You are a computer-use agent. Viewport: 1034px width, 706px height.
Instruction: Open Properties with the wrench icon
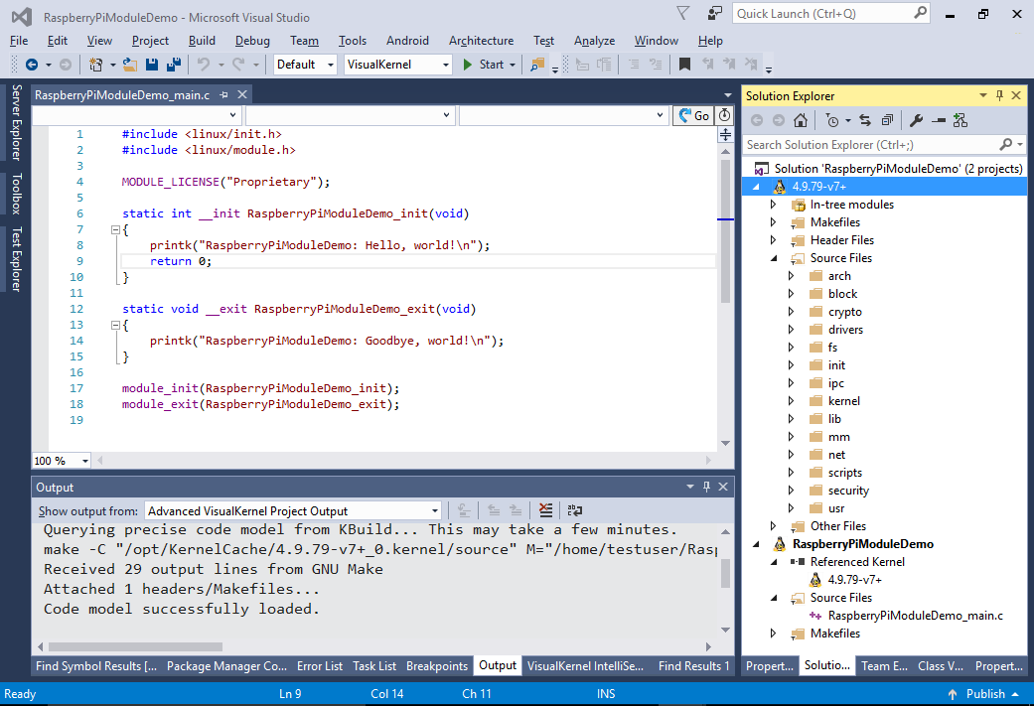916,120
